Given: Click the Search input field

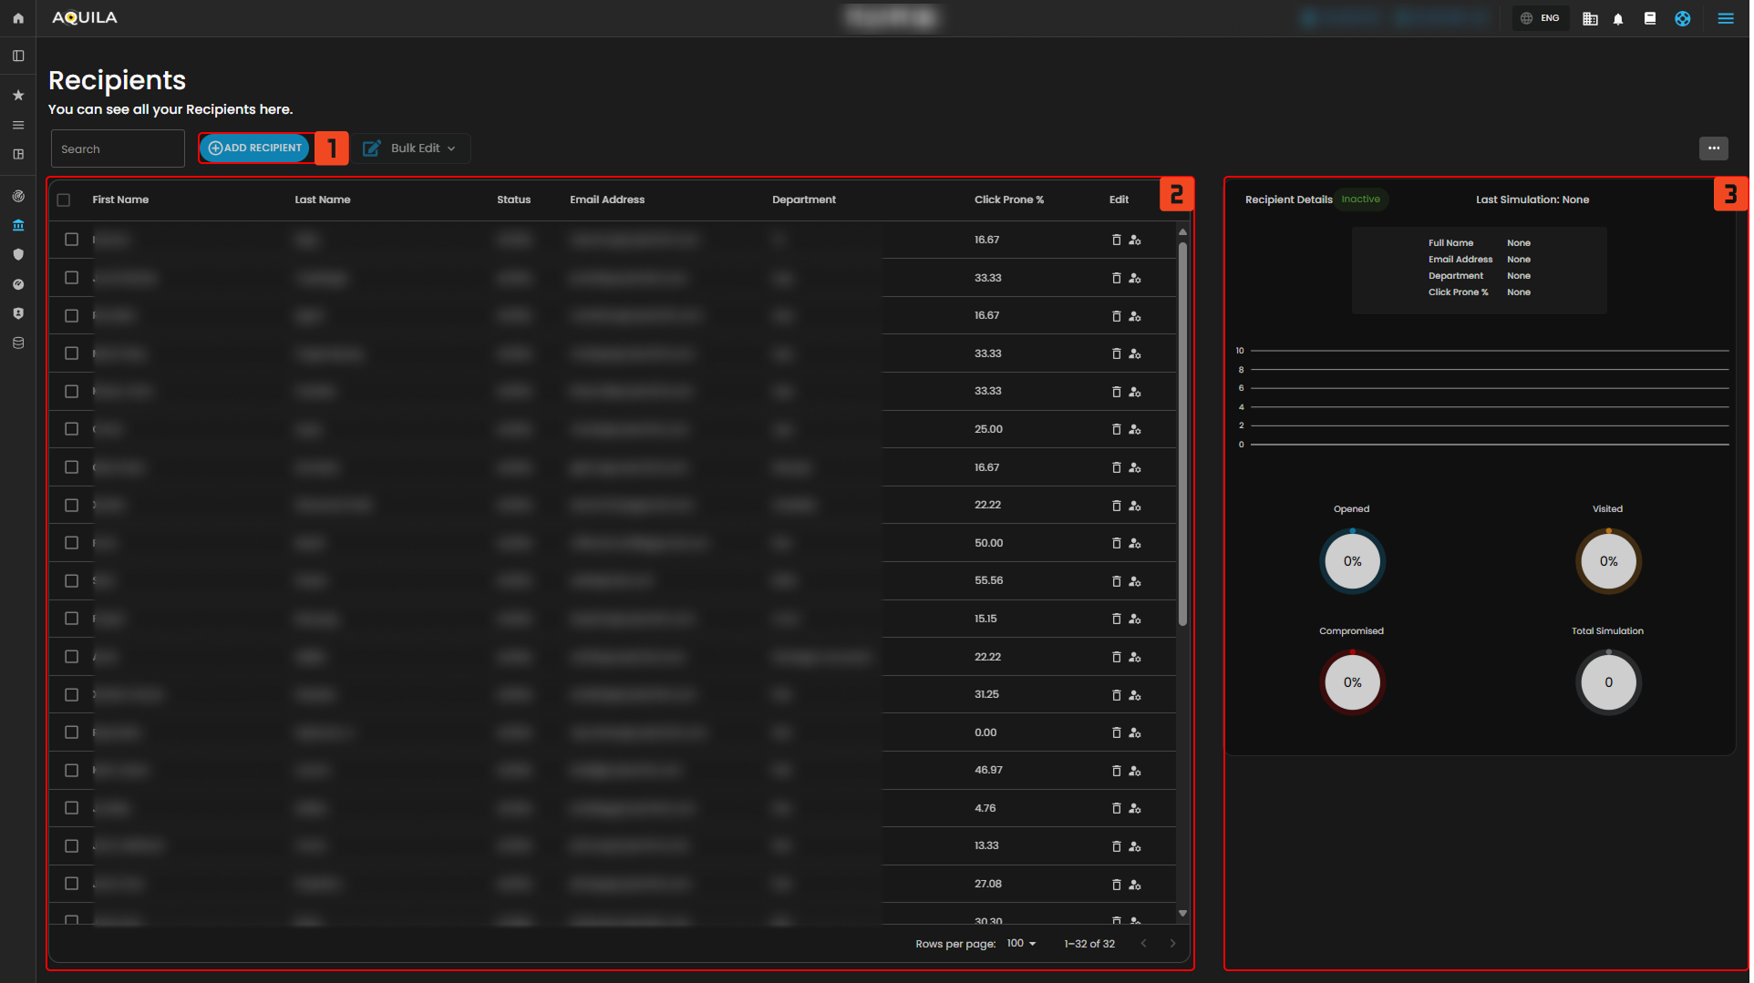Looking at the screenshot, I should tap(118, 149).
